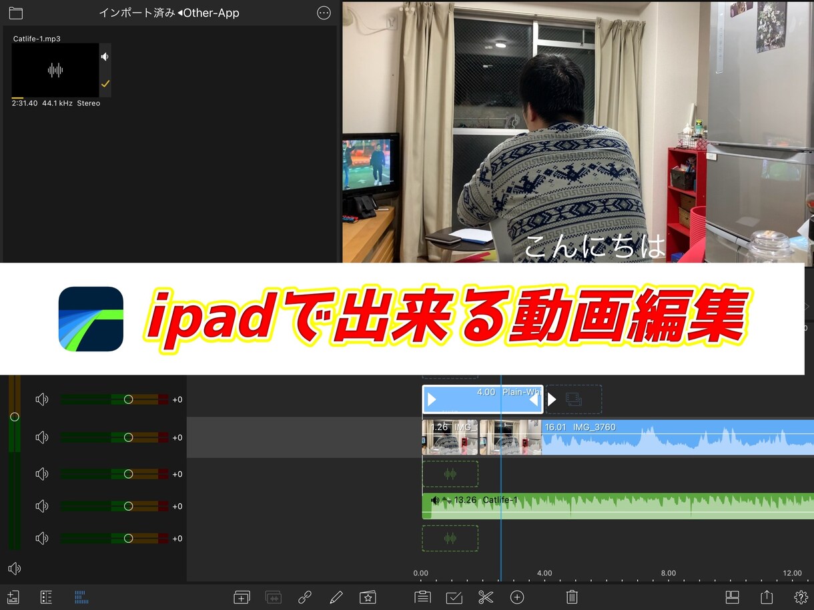Click the empty audio placeholder above Catlife-1

pos(450,474)
